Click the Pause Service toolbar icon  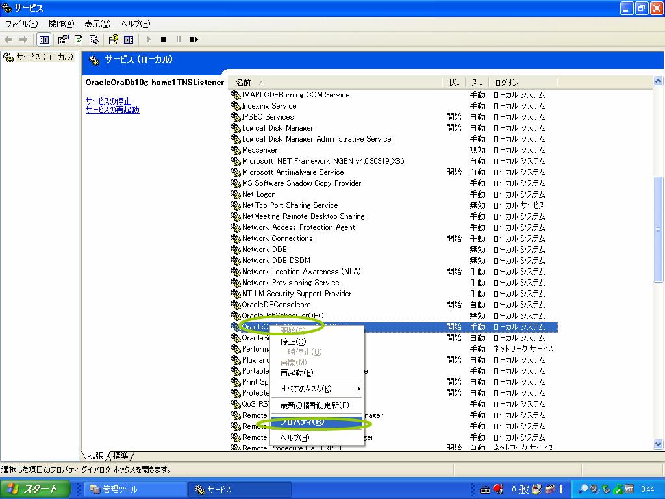coord(179,40)
